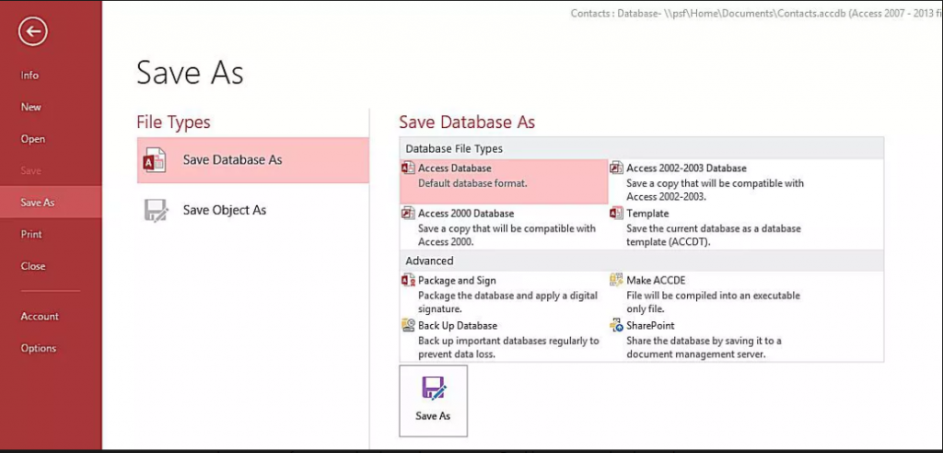Click the Make ACCDE icon
The width and height of the screenshot is (943, 453).
tap(616, 280)
